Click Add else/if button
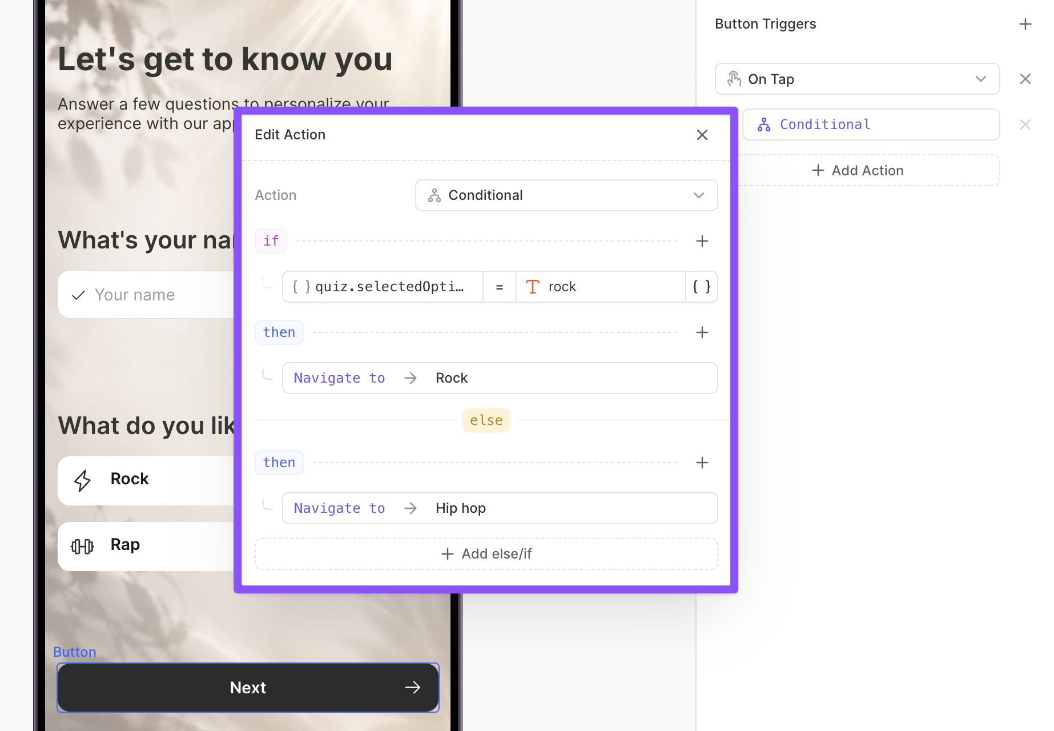 point(486,554)
